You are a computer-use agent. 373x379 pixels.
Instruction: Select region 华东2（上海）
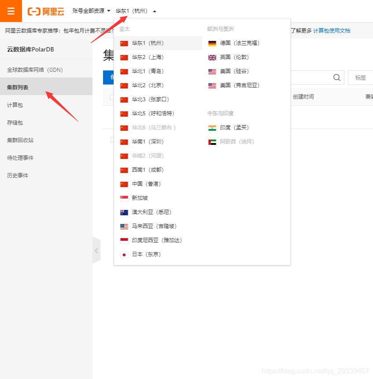158,57
